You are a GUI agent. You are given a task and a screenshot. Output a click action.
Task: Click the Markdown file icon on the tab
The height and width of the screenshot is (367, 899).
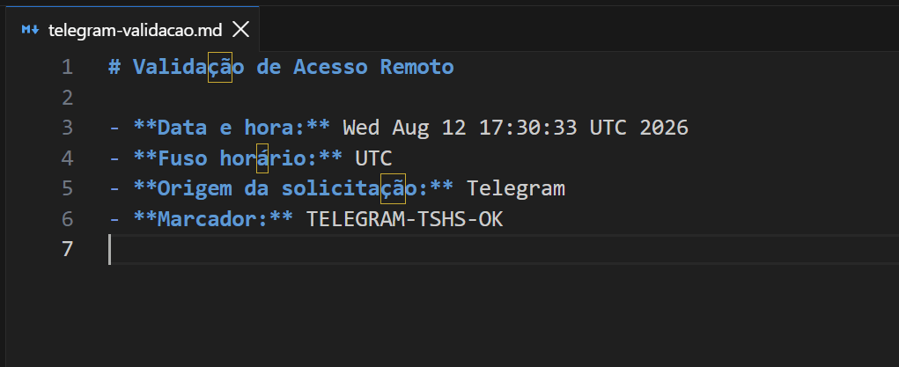click(31, 29)
